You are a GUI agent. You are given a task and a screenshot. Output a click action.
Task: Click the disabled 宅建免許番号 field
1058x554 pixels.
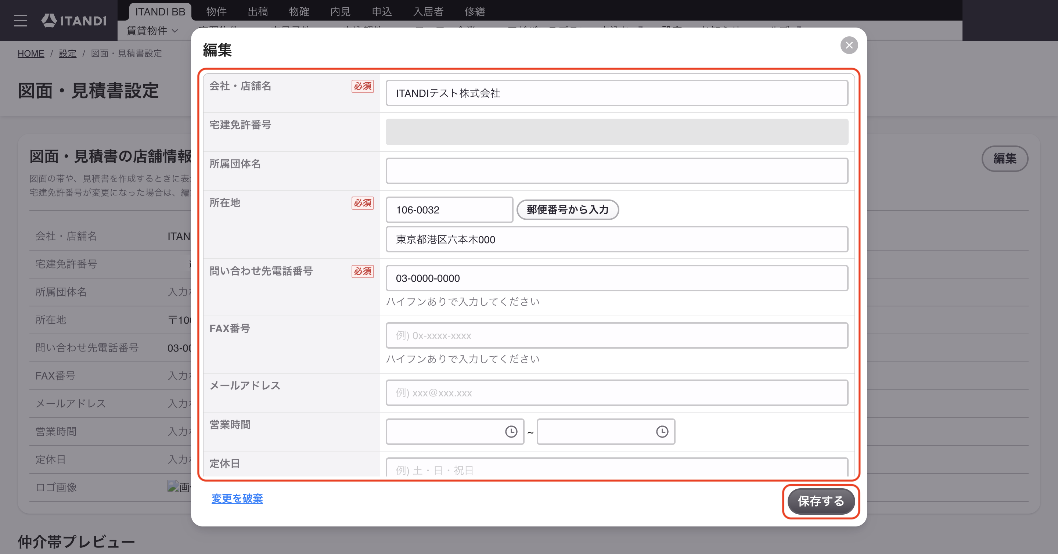pyautogui.click(x=616, y=132)
